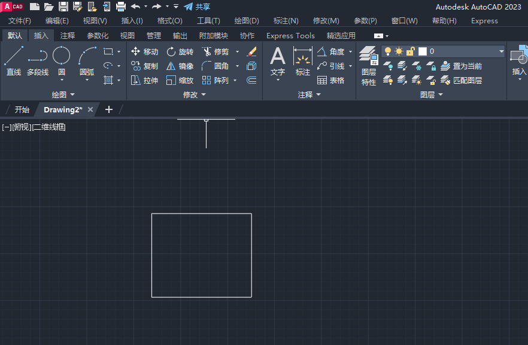
Task: Expand the 修剪 (Trim) dropdown arrow
Action: (x=237, y=52)
